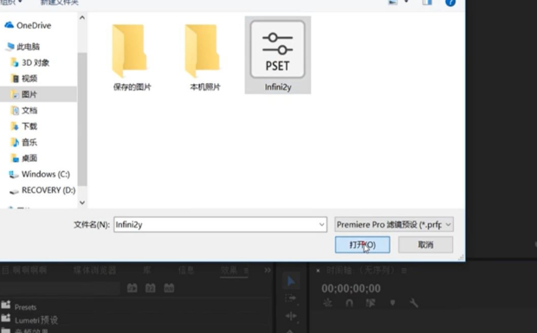This screenshot has height=333, width=537.
Task: Toggle Linked Selection icon in timeline
Action: pyautogui.click(x=371, y=303)
